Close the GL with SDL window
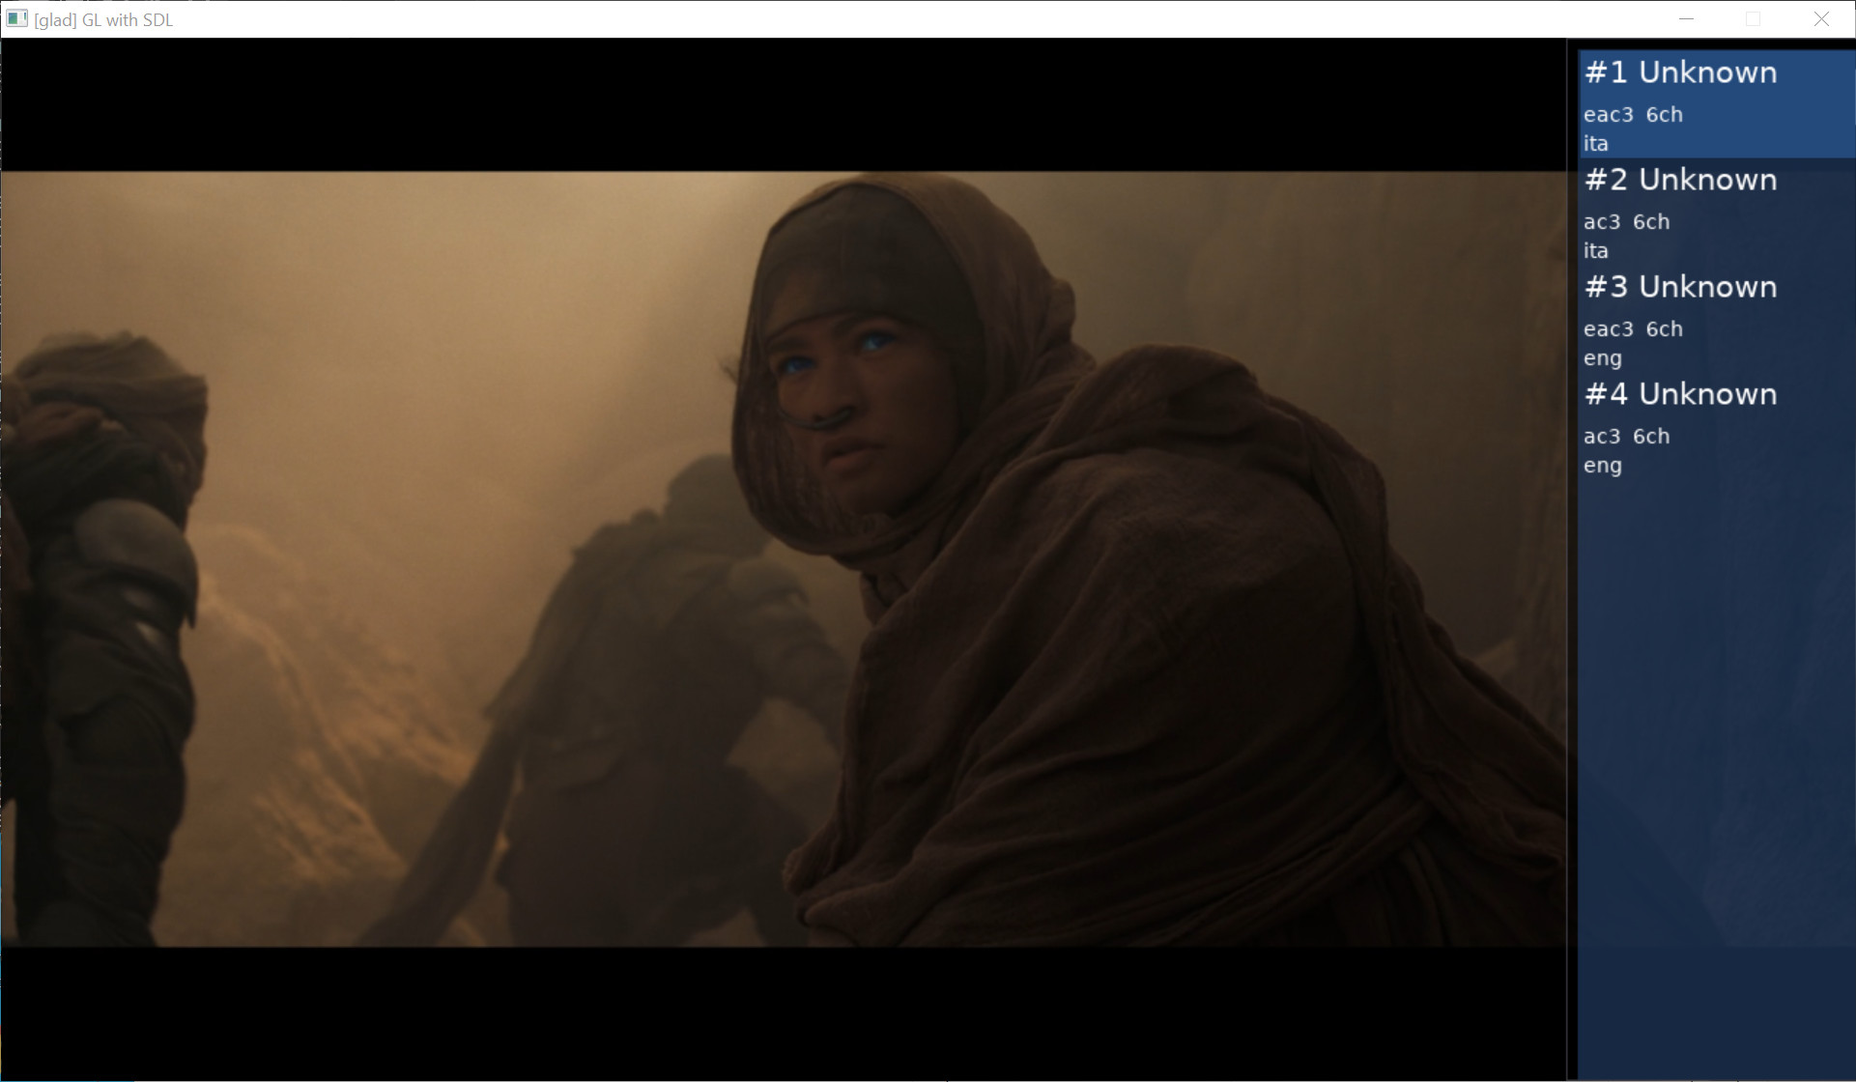The width and height of the screenshot is (1856, 1082). click(1821, 19)
